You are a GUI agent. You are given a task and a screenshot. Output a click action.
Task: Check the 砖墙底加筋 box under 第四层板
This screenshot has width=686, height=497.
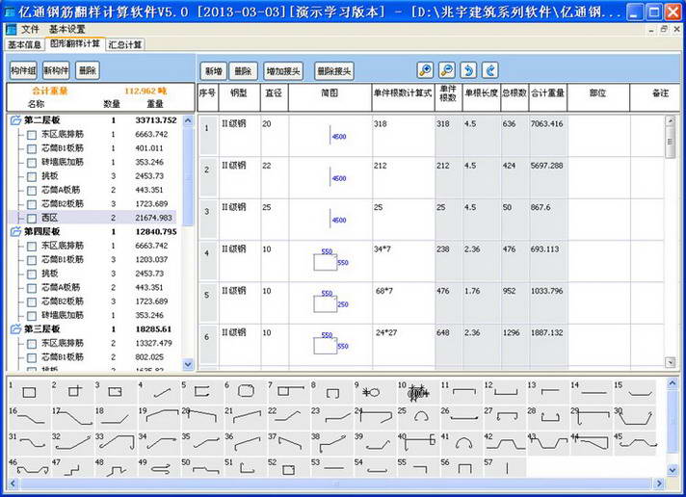point(32,316)
